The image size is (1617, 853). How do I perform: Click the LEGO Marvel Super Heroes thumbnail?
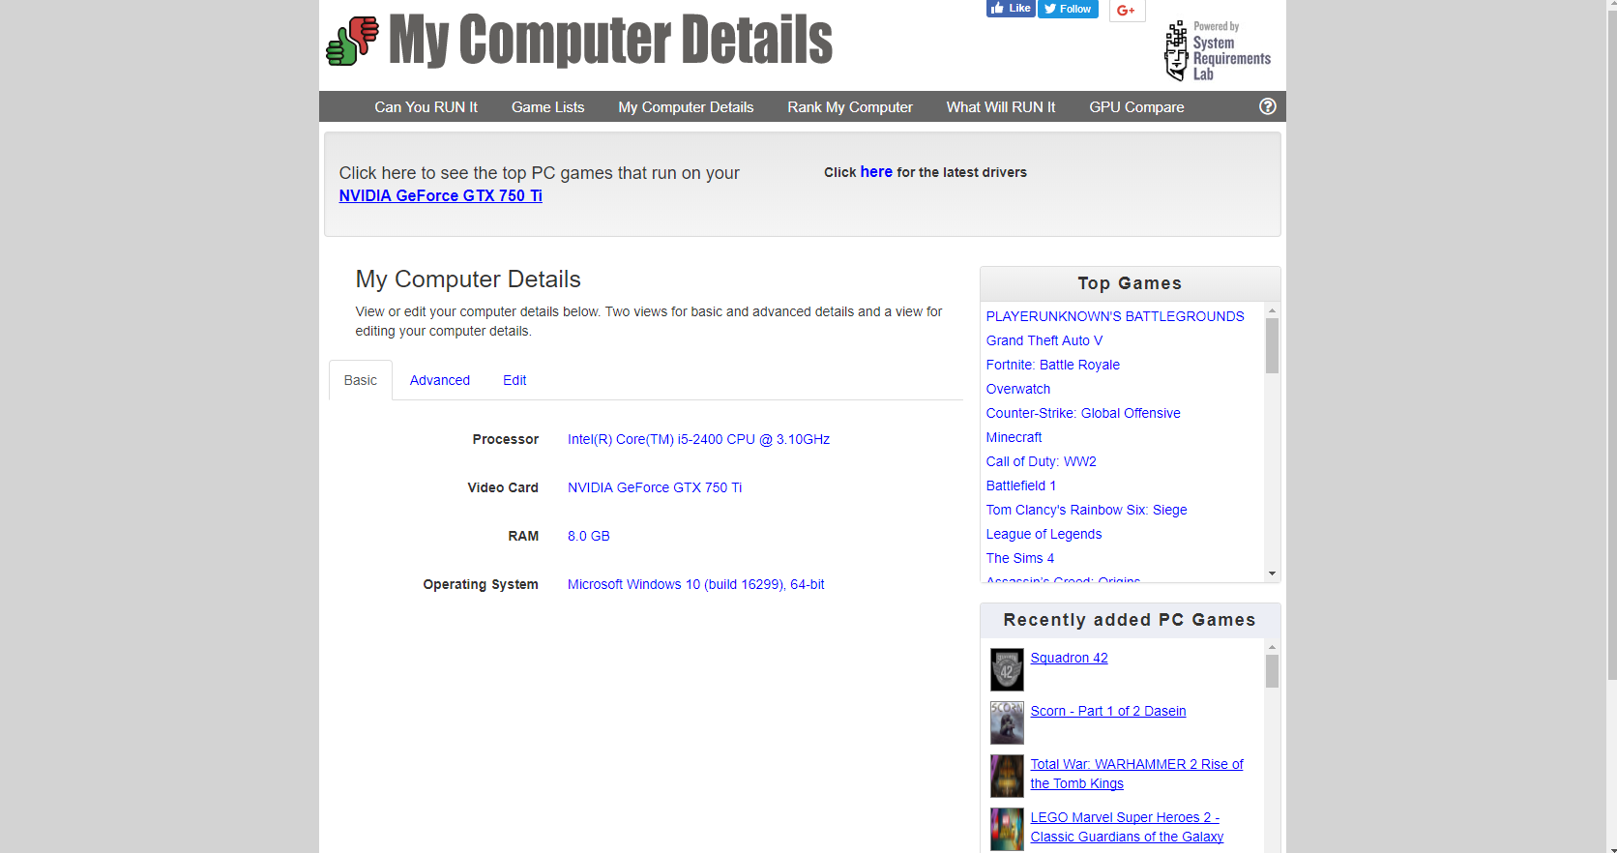(1007, 829)
